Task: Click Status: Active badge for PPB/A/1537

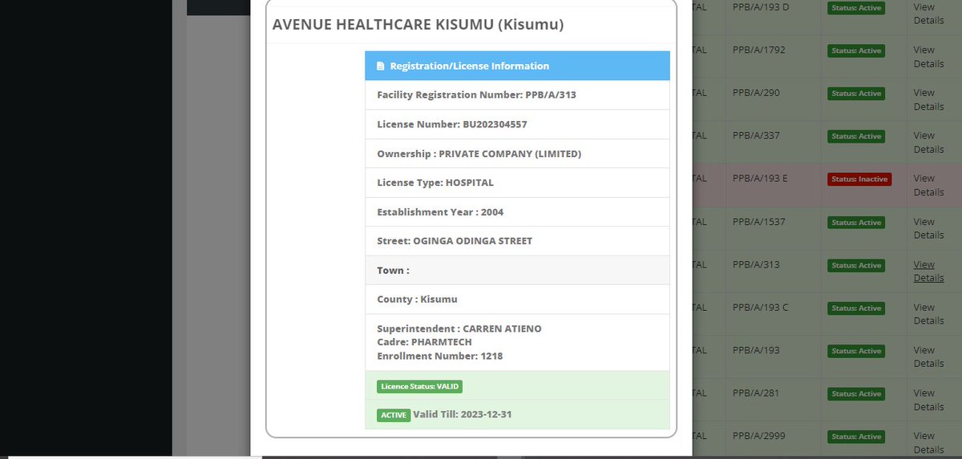Action: (857, 222)
